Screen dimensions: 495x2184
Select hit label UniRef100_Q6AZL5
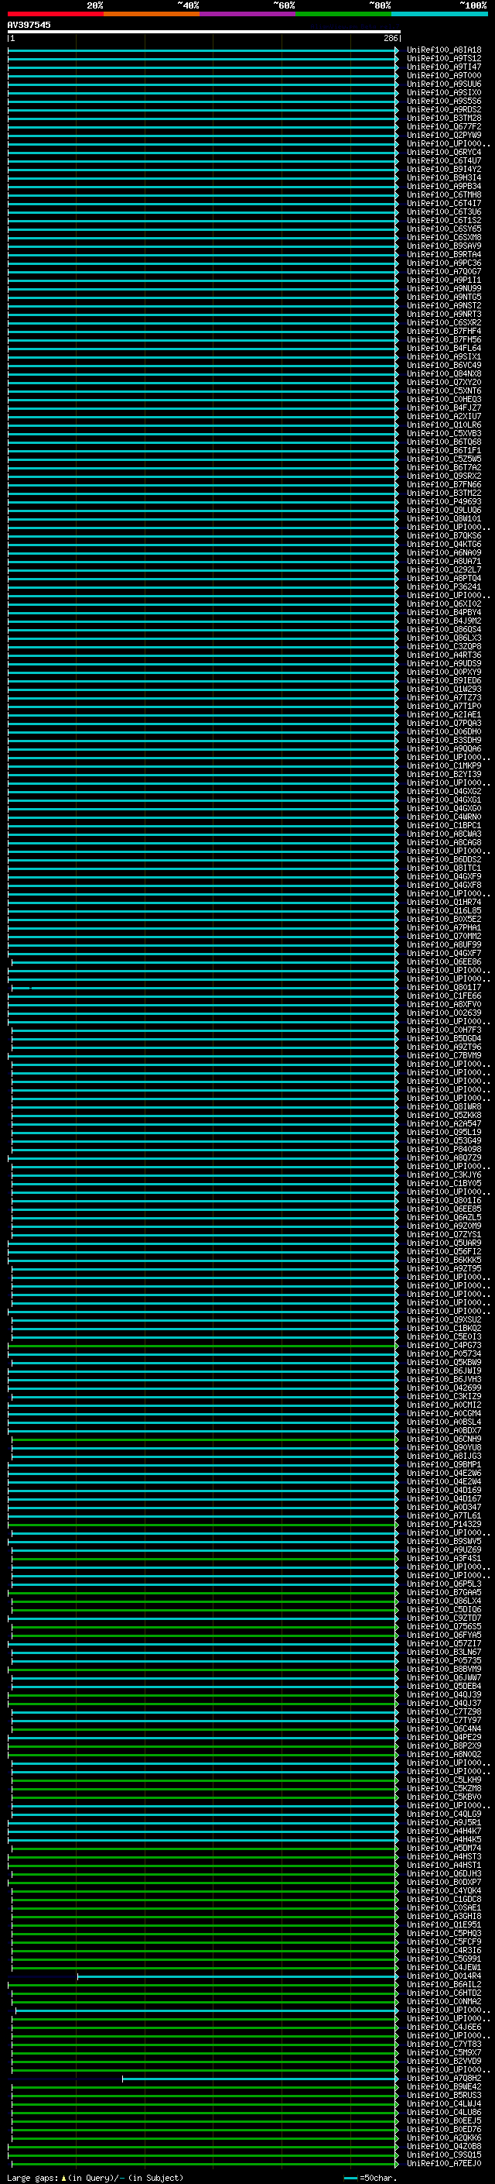(x=444, y=1217)
